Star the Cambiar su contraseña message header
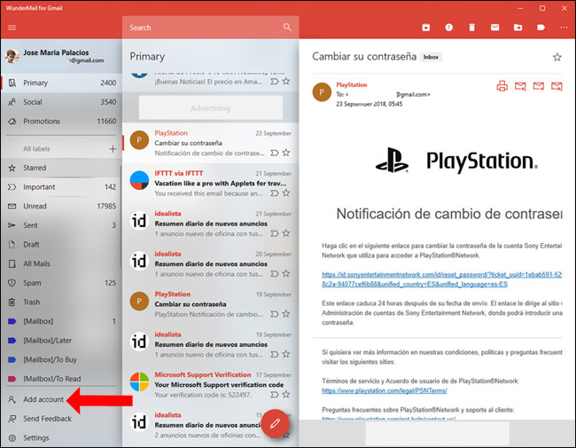Screen dimensions: 576x448 click(557, 57)
